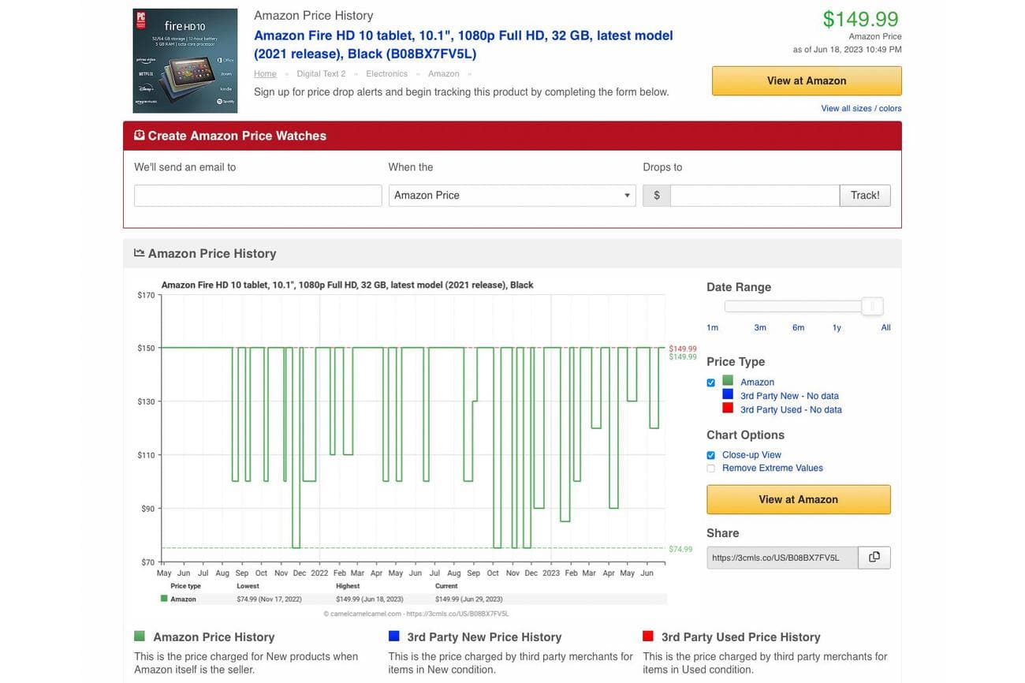Screen dimensions: 1025x683
Task: Click the red square beside 3rd Party Used Price History
Action: pos(648,636)
